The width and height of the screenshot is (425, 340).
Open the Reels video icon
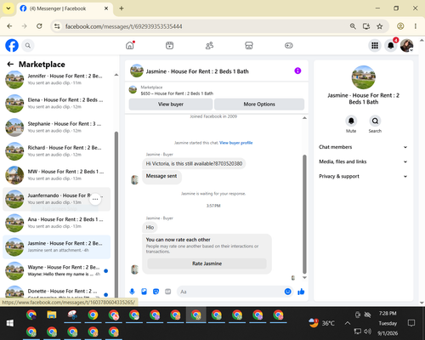[170, 45]
